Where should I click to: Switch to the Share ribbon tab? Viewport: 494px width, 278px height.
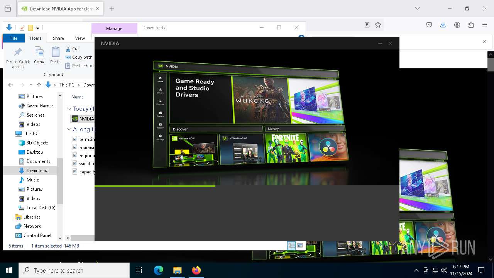point(58,38)
